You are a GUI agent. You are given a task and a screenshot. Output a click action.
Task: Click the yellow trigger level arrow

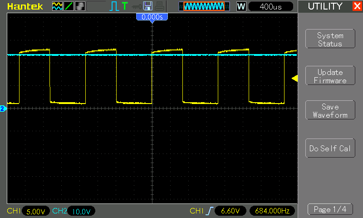294,78
